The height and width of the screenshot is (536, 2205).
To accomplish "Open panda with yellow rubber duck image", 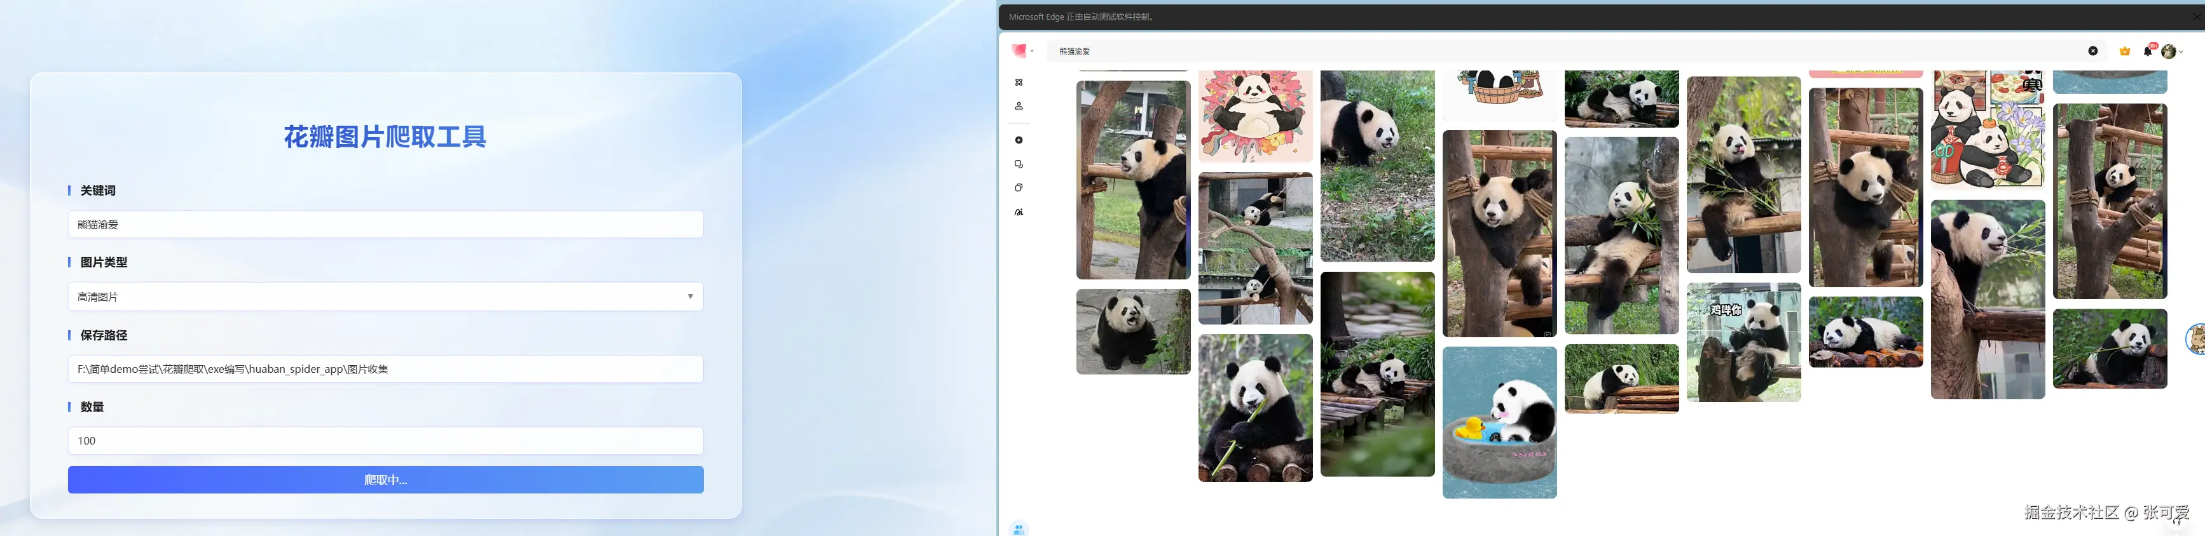I will tap(1499, 422).
